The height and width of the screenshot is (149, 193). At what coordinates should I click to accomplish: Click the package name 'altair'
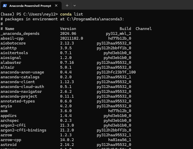7,67
